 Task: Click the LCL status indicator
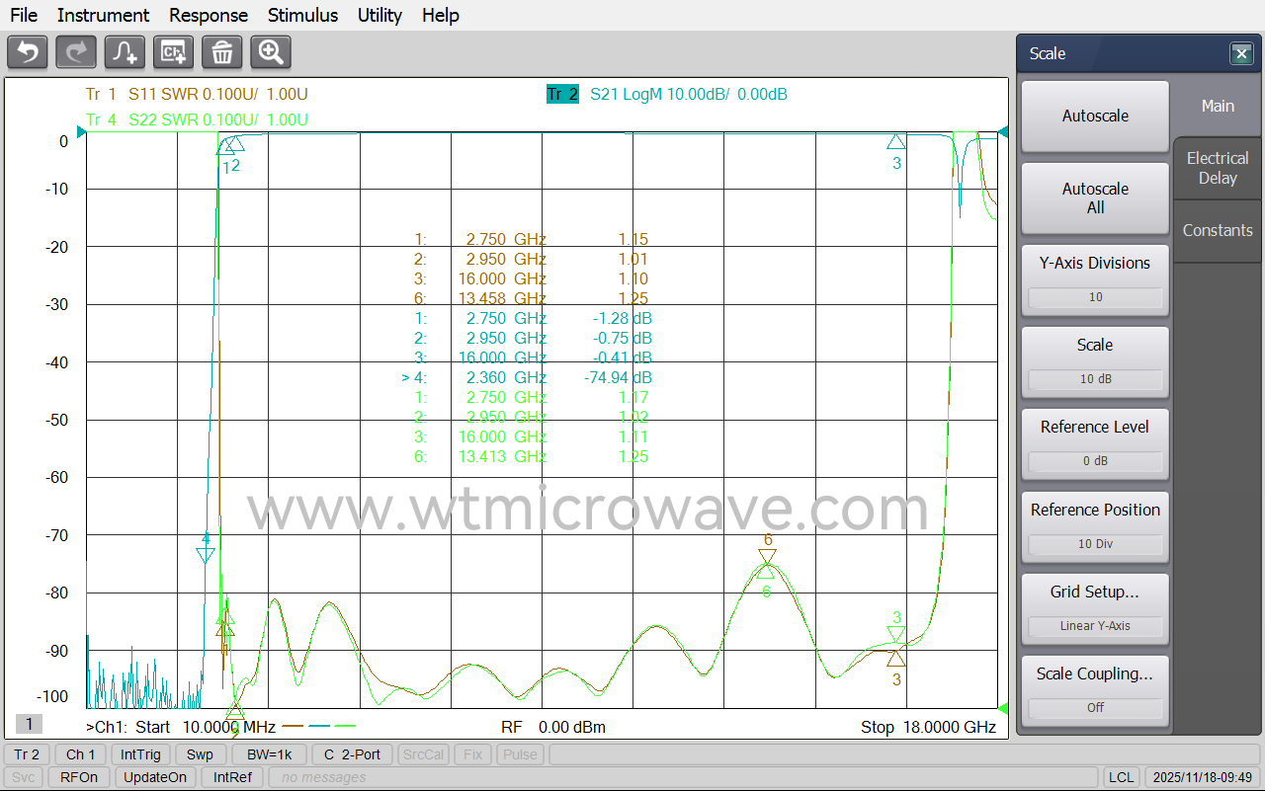point(1122,777)
